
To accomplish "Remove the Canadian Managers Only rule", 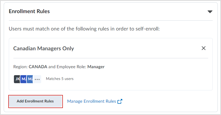I will tap(204, 48).
